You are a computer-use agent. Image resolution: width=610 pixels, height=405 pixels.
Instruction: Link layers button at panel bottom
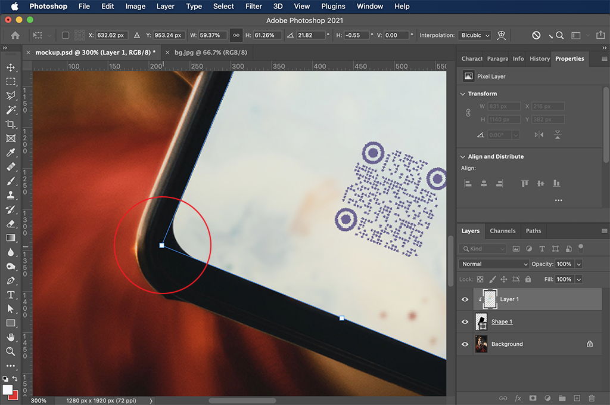click(503, 398)
